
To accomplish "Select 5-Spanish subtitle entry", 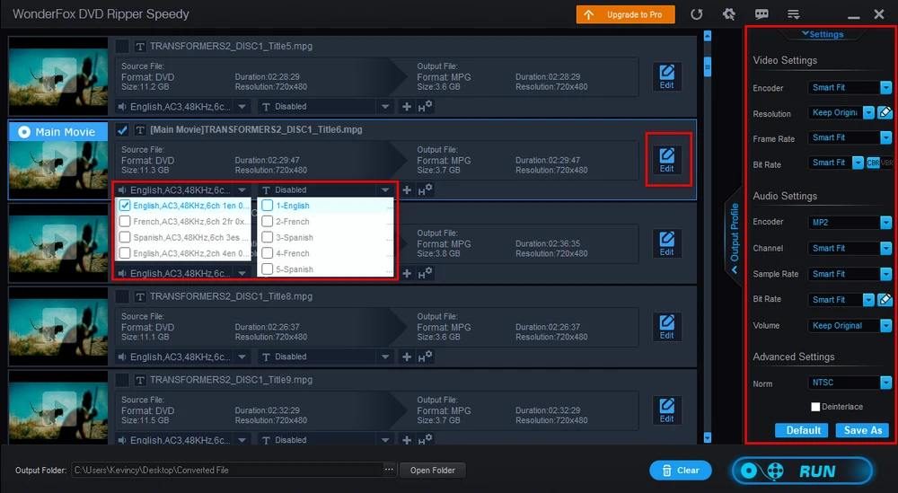I will coord(325,269).
